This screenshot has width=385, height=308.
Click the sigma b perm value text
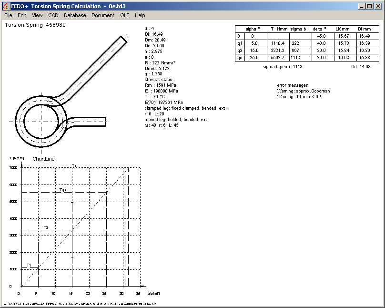pos(283,67)
